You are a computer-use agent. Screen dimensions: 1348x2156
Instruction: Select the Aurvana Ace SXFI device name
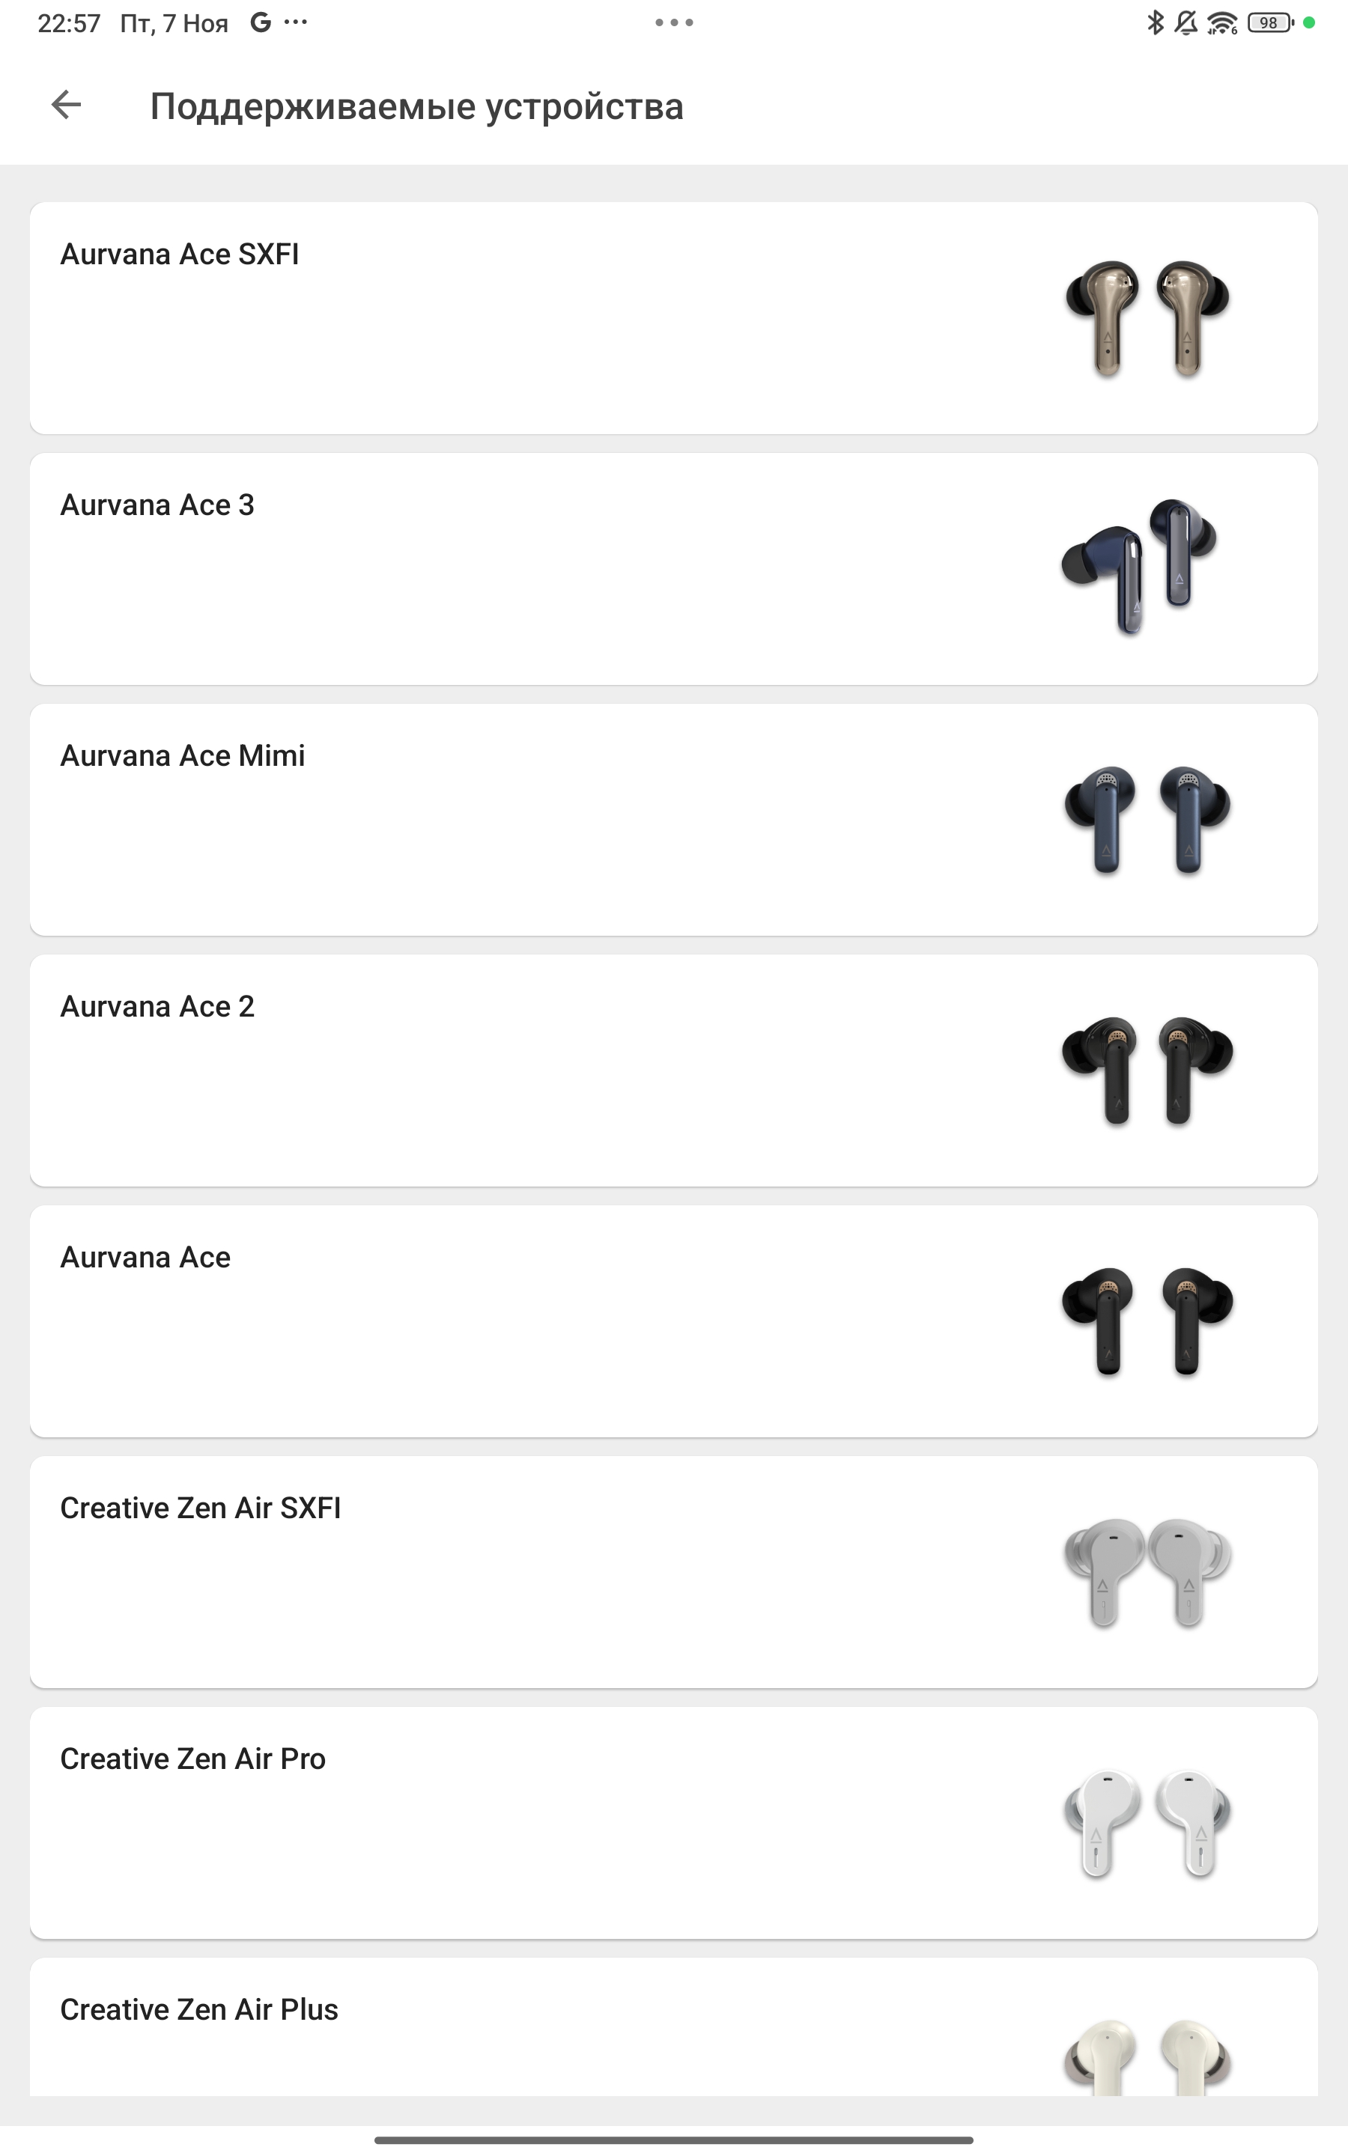point(179,254)
